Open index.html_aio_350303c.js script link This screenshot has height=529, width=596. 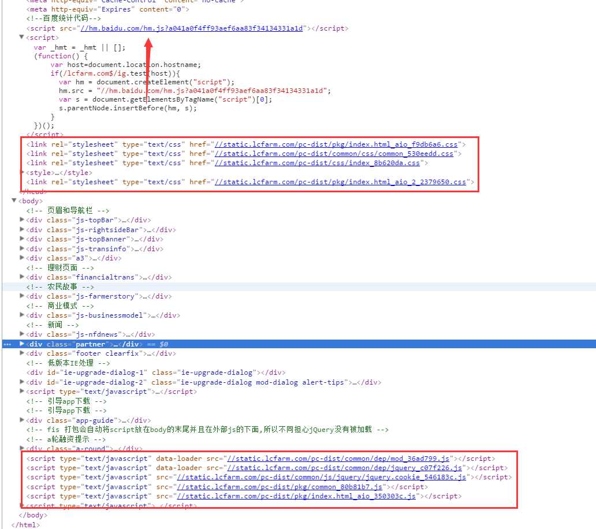296,496
